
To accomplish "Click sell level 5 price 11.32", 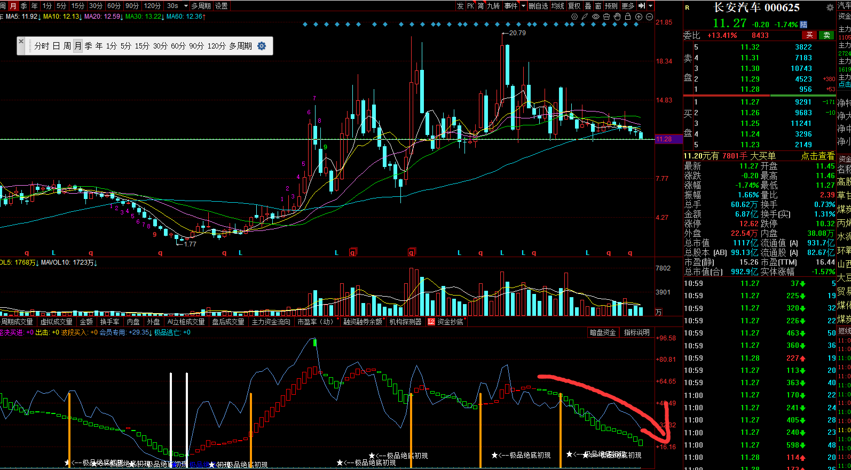I will pos(750,47).
